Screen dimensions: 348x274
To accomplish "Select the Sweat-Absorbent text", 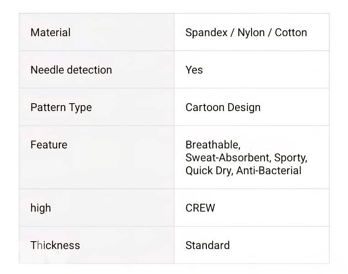I will tap(227, 158).
